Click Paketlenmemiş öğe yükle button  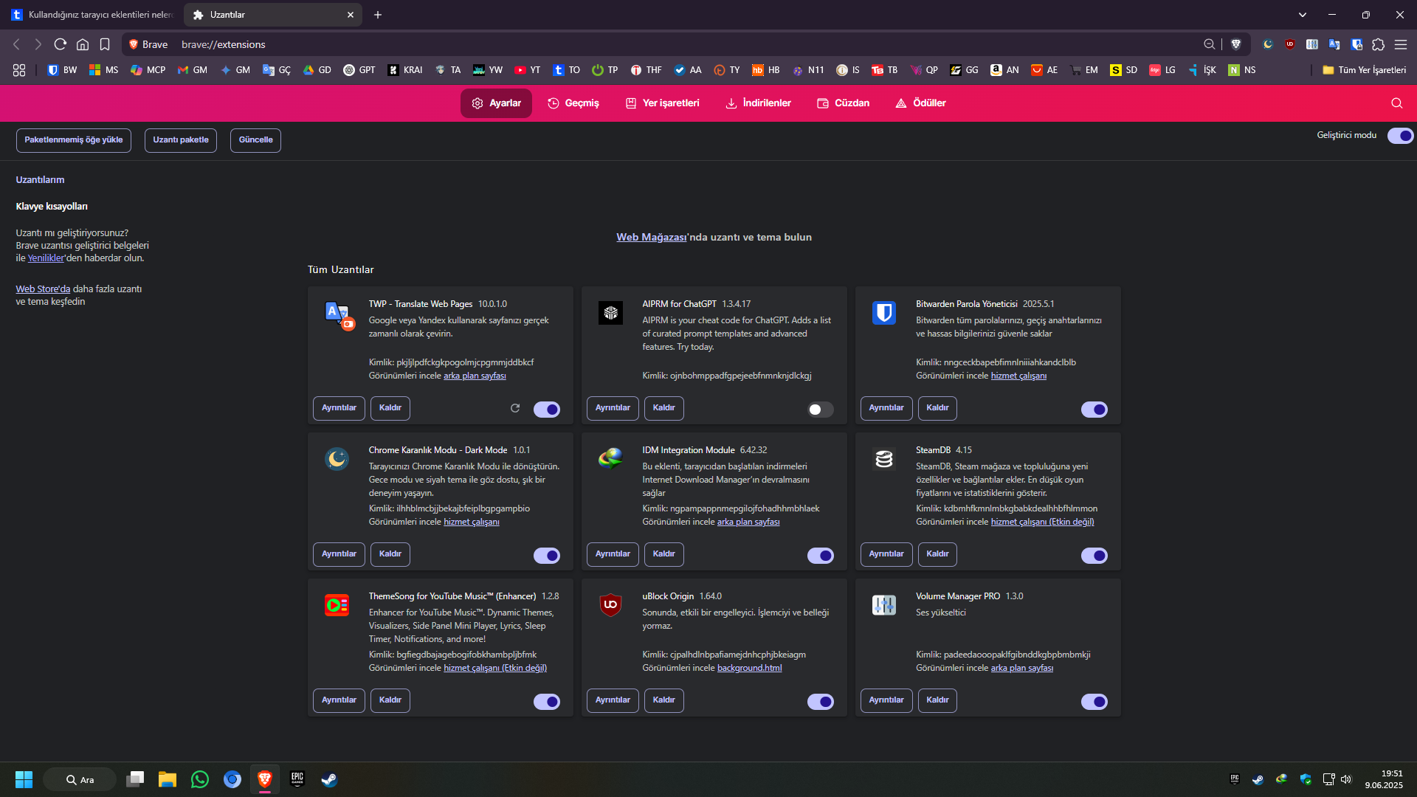coord(74,140)
